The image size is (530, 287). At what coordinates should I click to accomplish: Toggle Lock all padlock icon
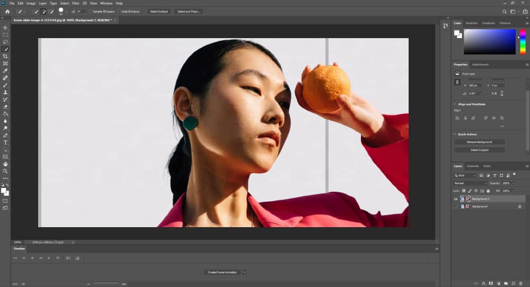488,191
